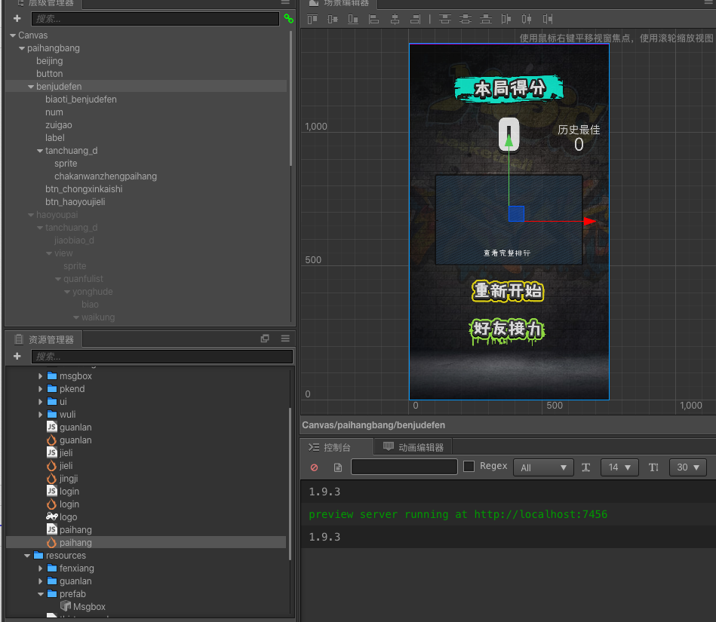Click the Distribute Right edges icon
The height and width of the screenshot is (622, 716).
(548, 19)
